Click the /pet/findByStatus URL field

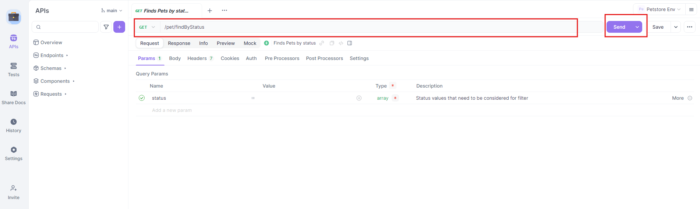[x=368, y=27]
